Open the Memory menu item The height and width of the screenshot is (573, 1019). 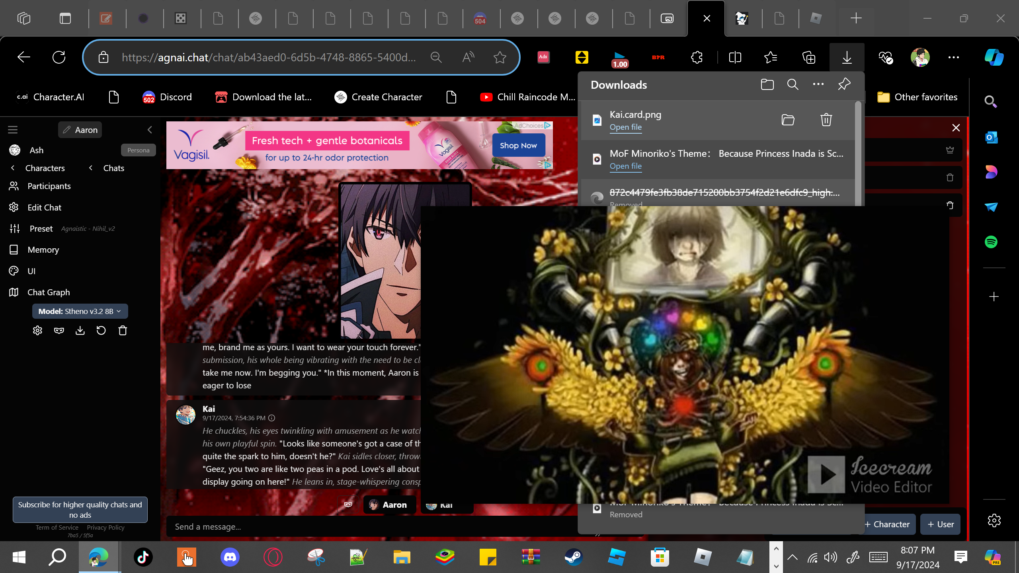click(x=43, y=249)
